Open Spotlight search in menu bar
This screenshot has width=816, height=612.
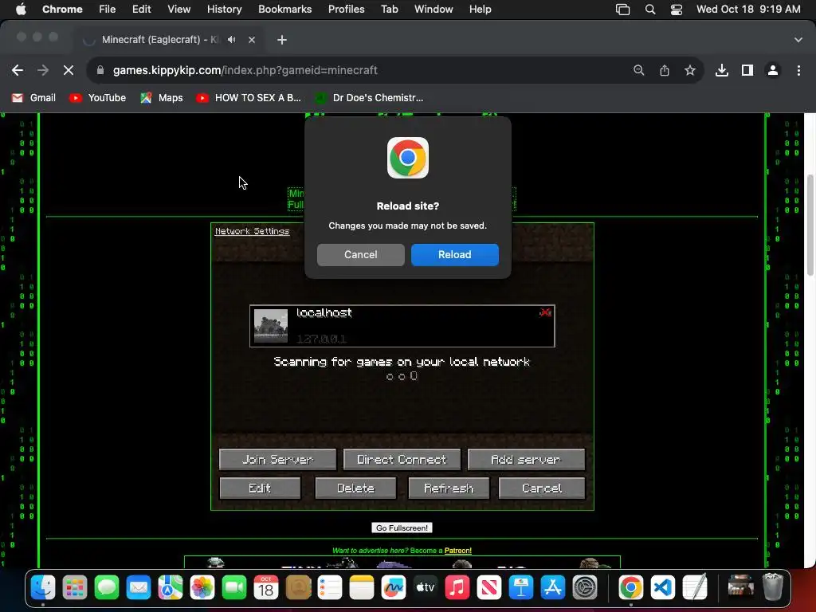tap(650, 10)
